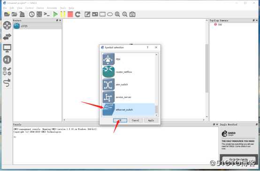This screenshot has width=260, height=171.
Task: Click workspace horizontal scroll right arrow
Action: [x=204, y=119]
